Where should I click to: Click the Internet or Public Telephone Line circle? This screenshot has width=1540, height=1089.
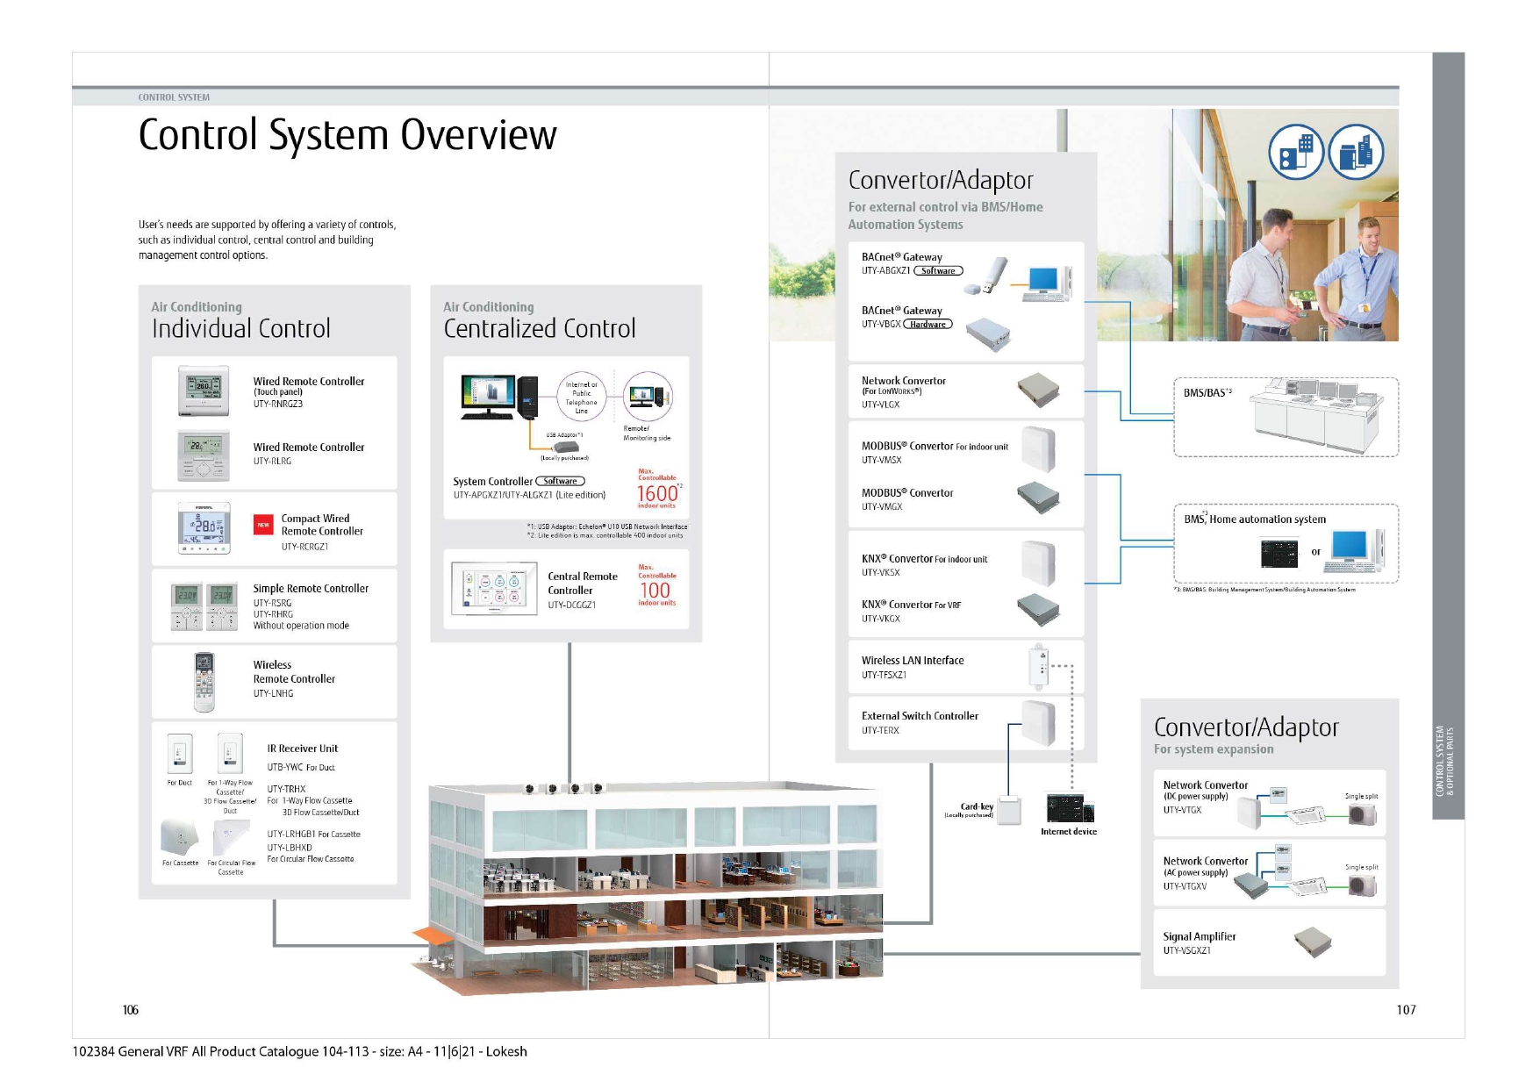[x=582, y=398]
